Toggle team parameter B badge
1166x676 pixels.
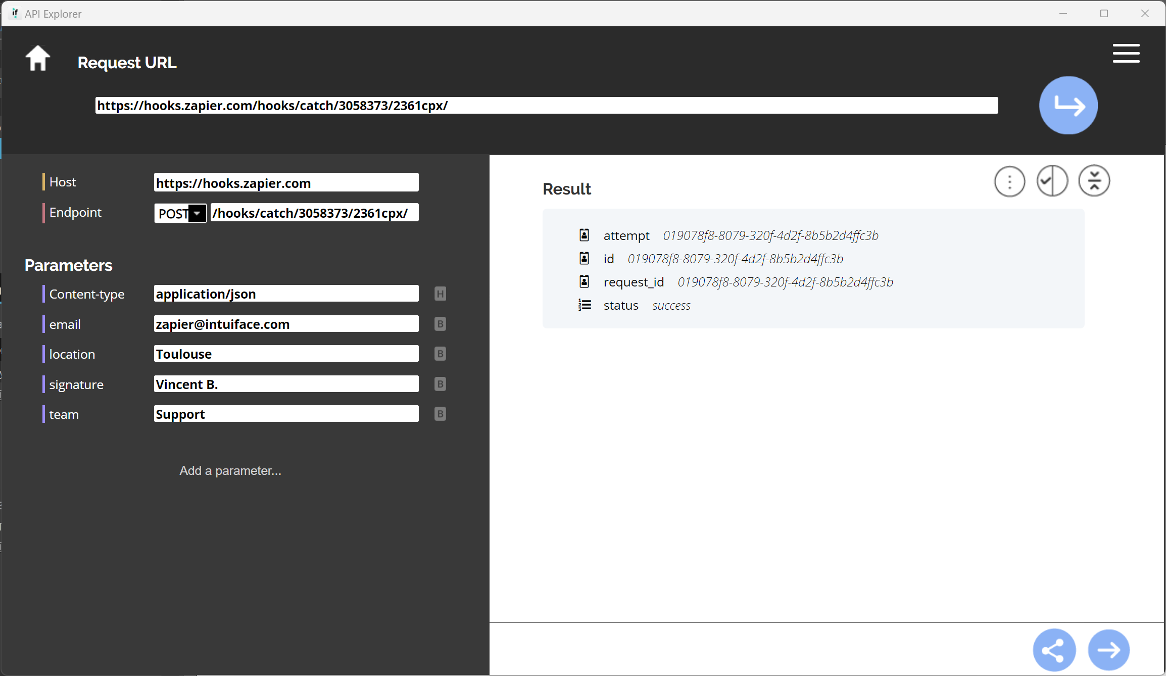tap(440, 414)
